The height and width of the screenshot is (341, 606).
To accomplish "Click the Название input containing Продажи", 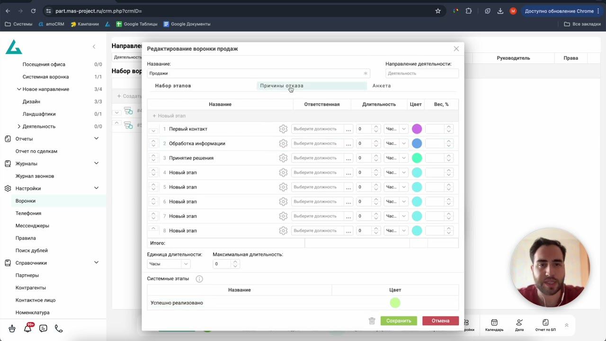I will point(258,73).
